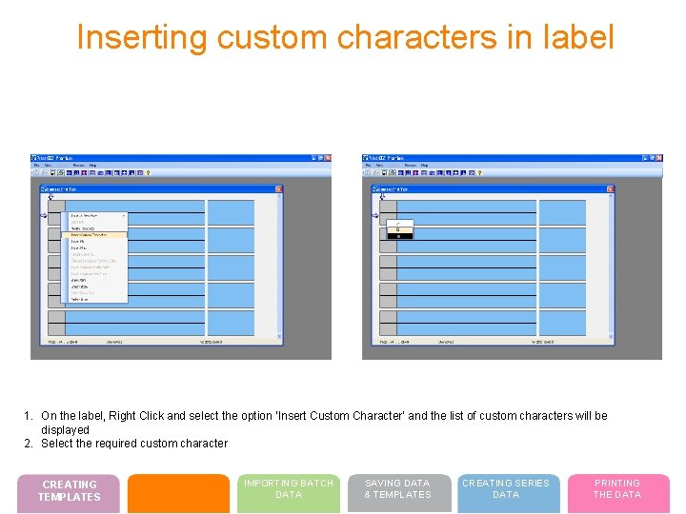Open File menu in right screenshot
Screen dimensions: 686x514
pos(369,166)
